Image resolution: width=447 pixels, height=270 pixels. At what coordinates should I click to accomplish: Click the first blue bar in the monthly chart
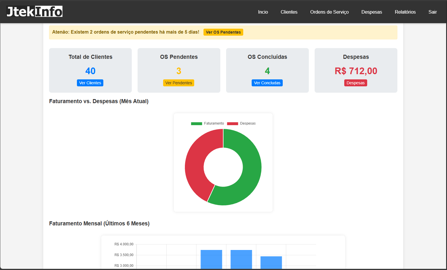click(x=211, y=259)
